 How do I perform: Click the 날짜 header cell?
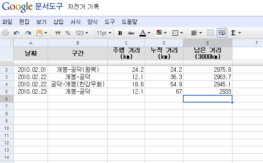coord(31,54)
